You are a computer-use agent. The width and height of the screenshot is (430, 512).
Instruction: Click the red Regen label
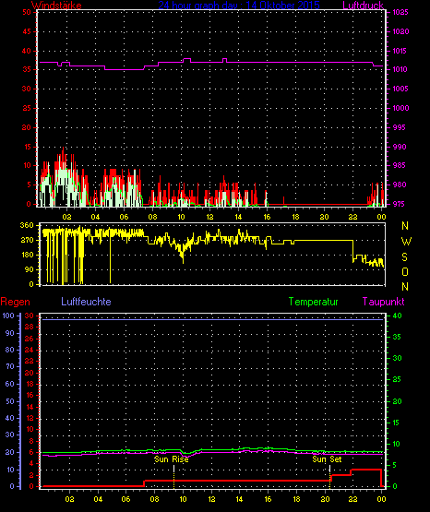click(15, 302)
